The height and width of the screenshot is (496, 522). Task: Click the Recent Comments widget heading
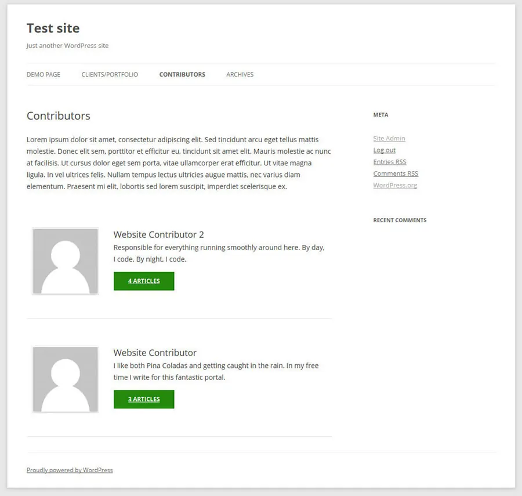(400, 220)
